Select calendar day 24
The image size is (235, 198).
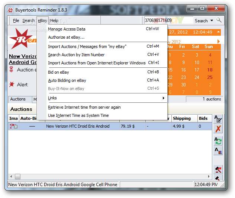pyautogui.click(x=197, y=77)
